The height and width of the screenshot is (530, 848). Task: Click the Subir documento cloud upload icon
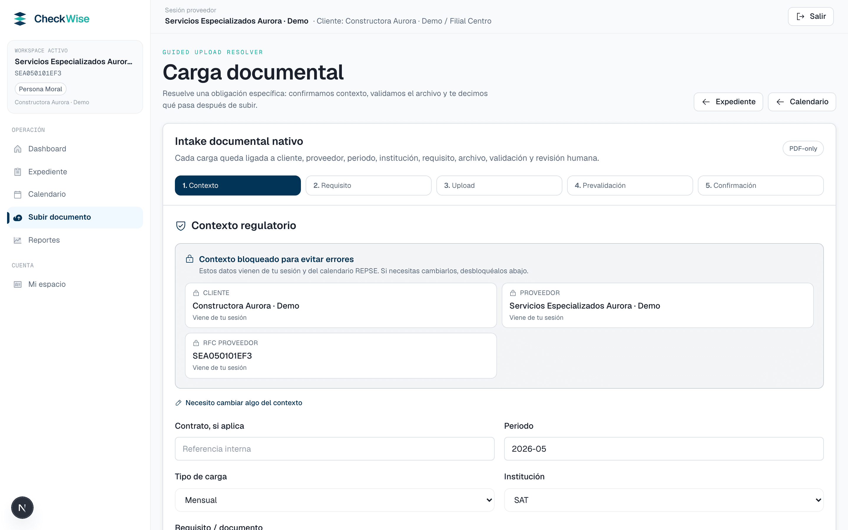click(18, 218)
